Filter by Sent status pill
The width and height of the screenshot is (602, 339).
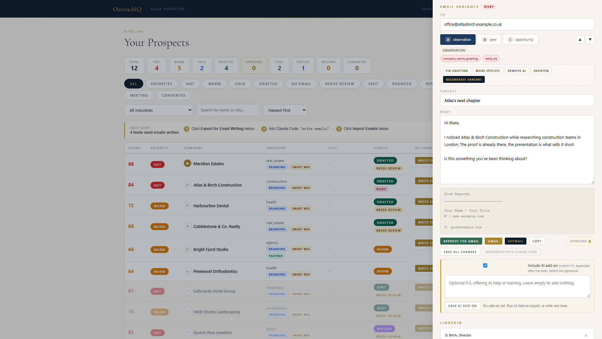pyautogui.click(x=373, y=84)
